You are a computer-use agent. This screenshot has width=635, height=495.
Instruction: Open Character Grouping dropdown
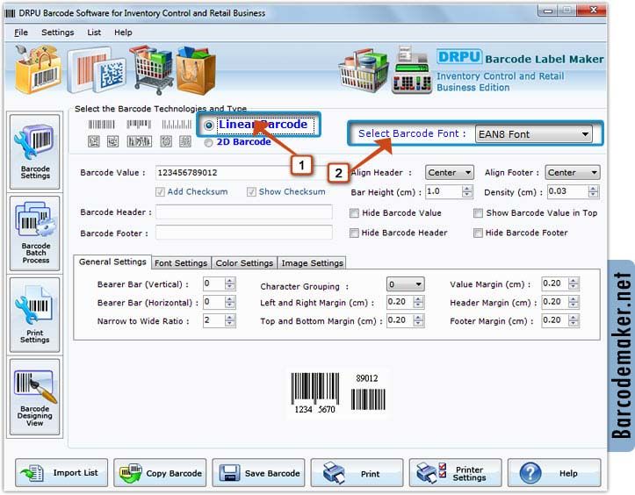(406, 284)
